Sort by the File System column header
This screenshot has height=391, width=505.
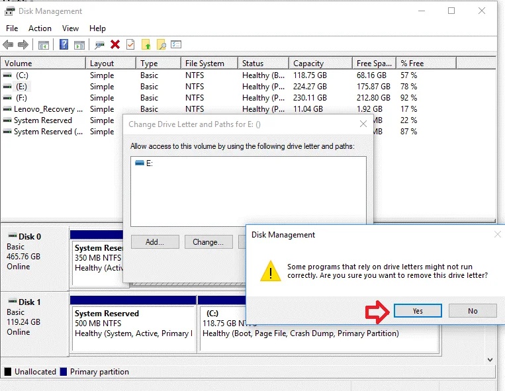[x=209, y=64]
